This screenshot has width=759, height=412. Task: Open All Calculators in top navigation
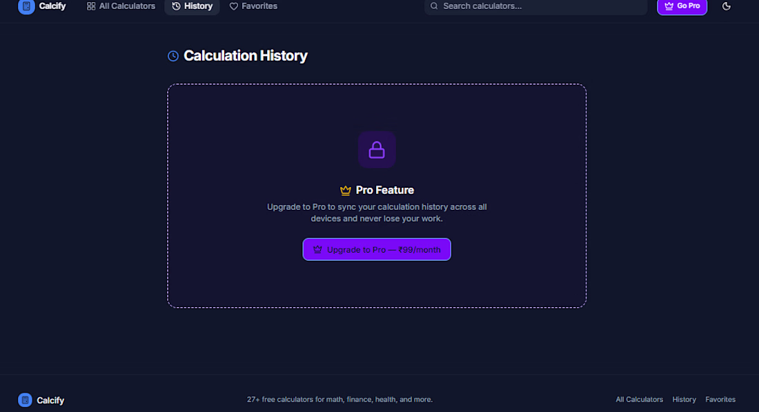pyautogui.click(x=121, y=6)
